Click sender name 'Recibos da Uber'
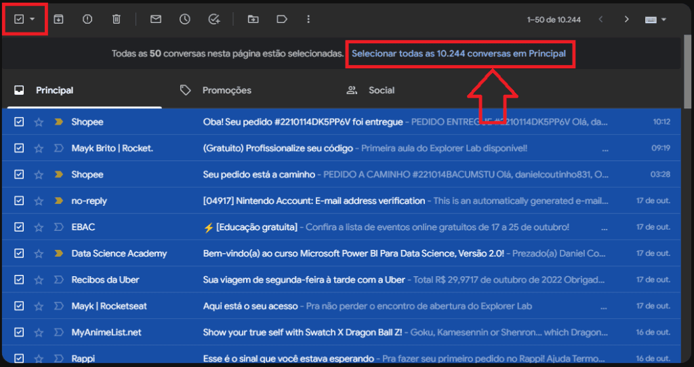Image resolution: width=694 pixels, height=367 pixels. click(105, 280)
